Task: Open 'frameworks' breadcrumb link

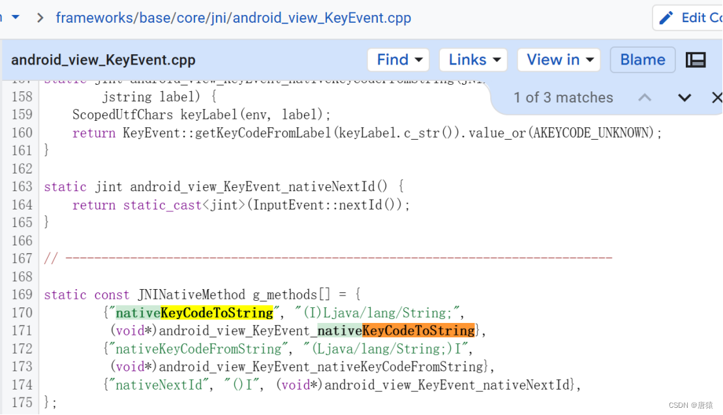Action: pos(94,18)
